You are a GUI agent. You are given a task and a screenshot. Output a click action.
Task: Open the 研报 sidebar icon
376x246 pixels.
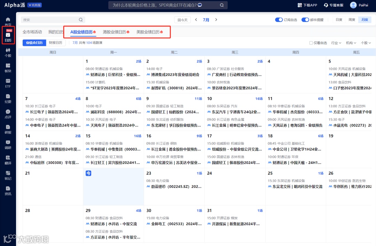[8, 127]
